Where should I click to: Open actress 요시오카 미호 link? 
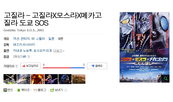click(43, 51)
